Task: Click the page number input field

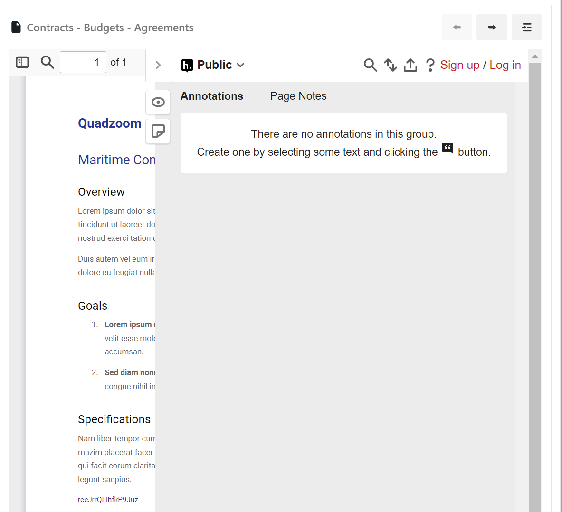Action: tap(83, 62)
